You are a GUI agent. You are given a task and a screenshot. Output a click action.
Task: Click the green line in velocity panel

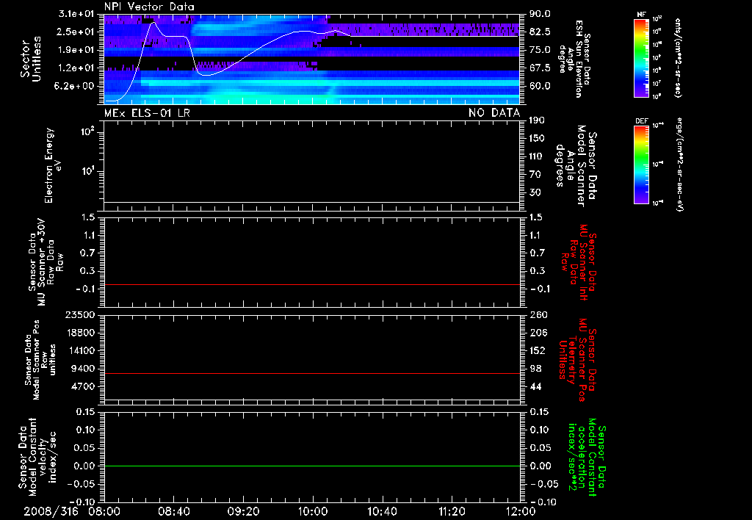click(x=311, y=466)
